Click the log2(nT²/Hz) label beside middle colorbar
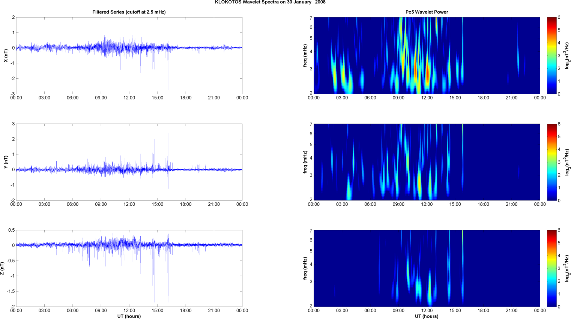The height and width of the screenshot is (319, 571). pos(567,162)
